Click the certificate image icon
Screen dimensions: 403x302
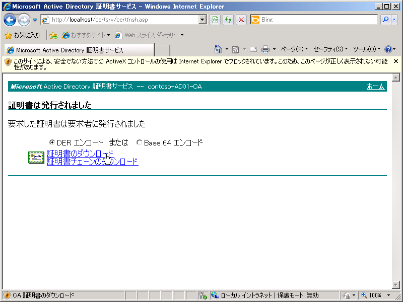pos(36,158)
